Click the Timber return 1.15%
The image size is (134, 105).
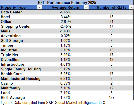click(x=65, y=45)
